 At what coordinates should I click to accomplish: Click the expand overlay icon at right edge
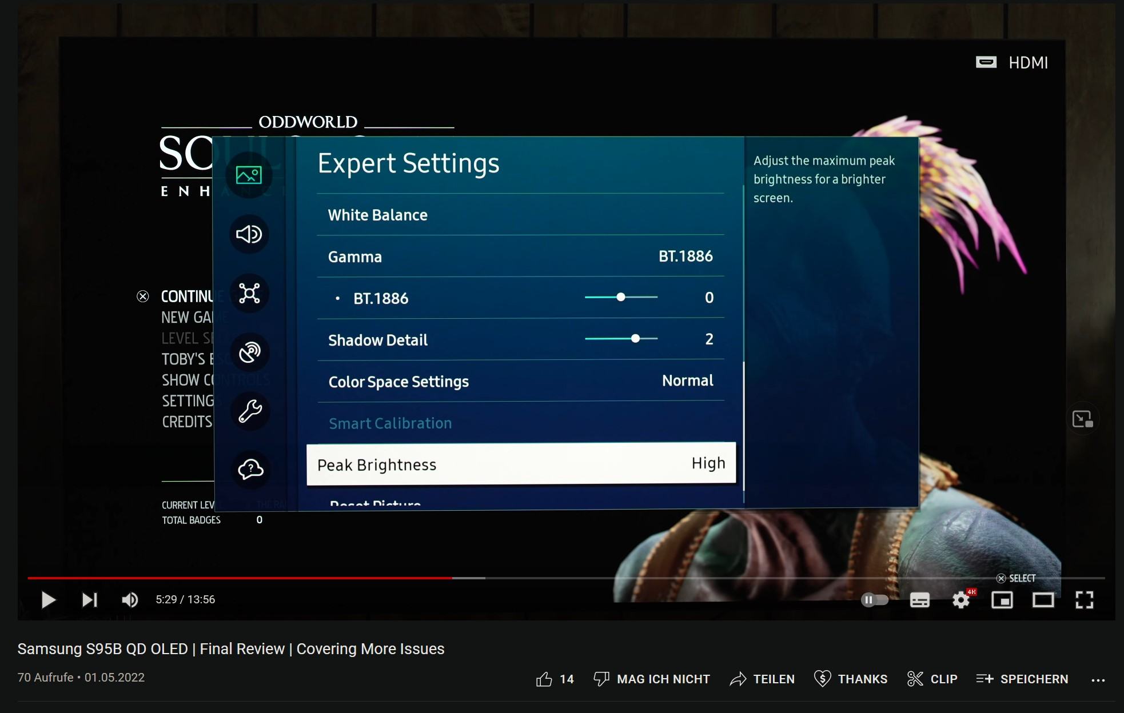[1082, 419]
